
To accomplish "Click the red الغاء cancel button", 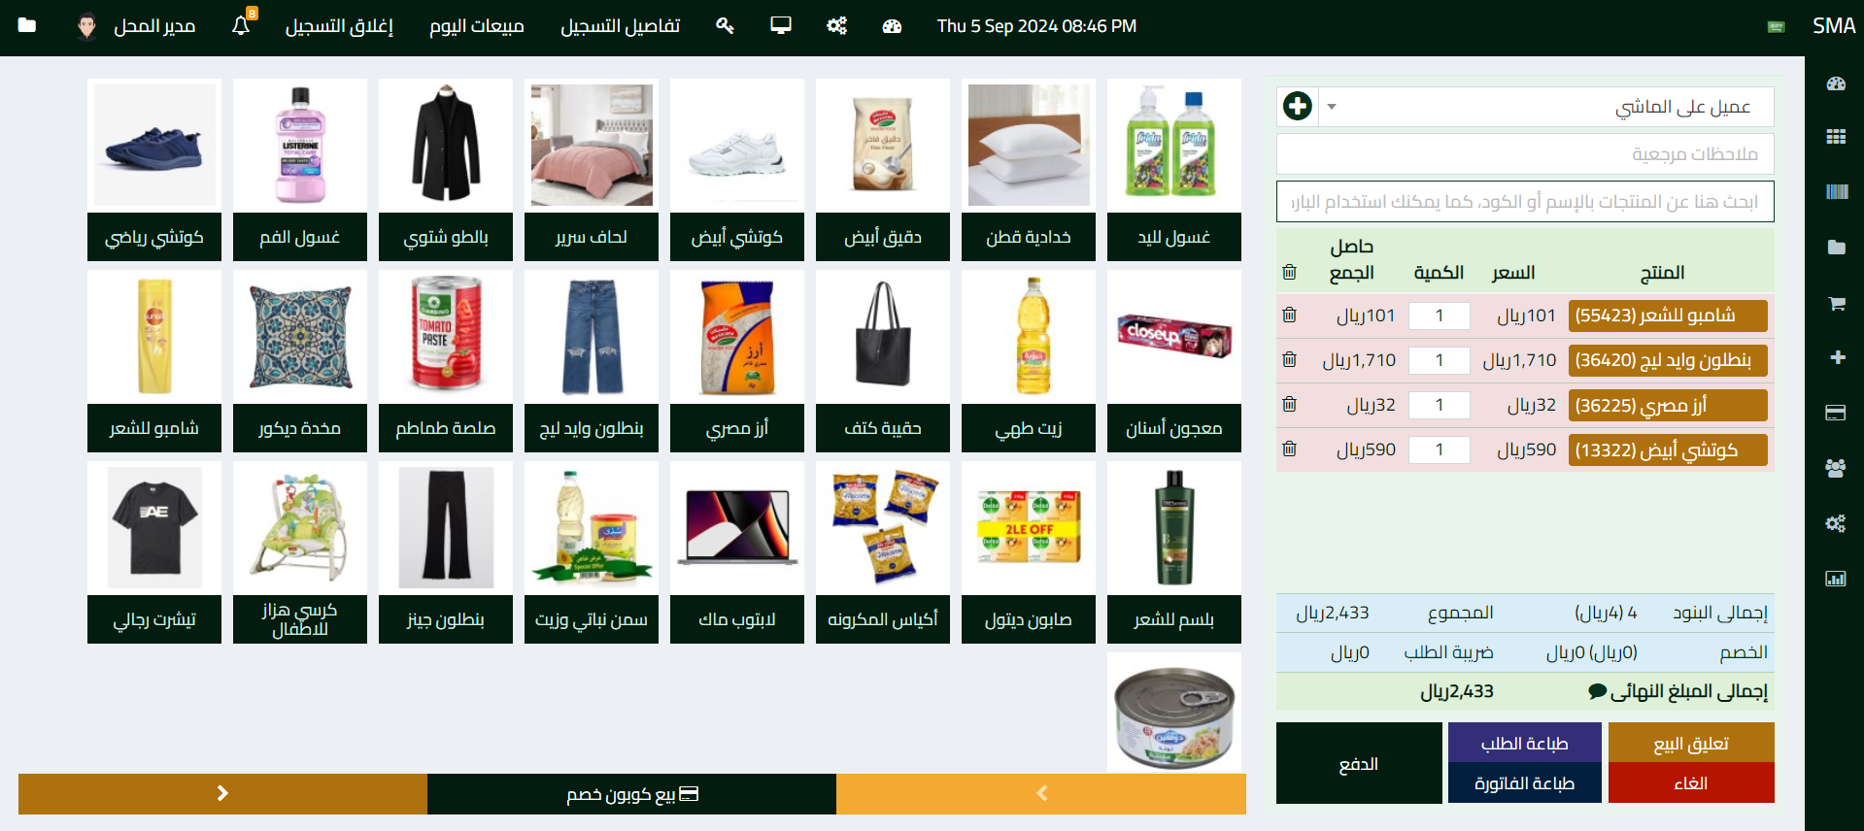I will tap(1691, 783).
